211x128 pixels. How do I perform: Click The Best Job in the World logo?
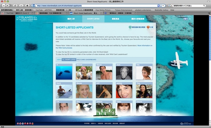106,112
